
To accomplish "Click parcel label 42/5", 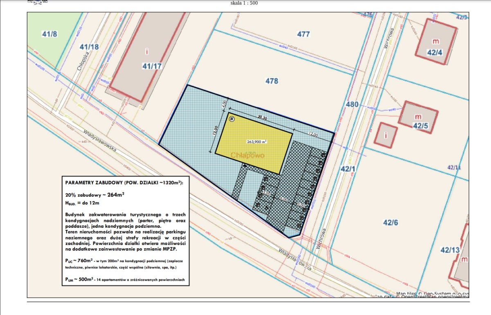I will click(420, 126).
